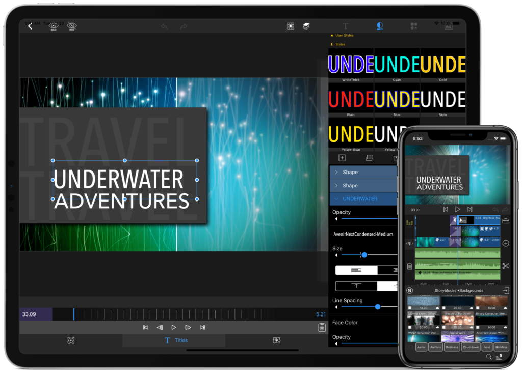Collapse the Styles section header

[338, 44]
